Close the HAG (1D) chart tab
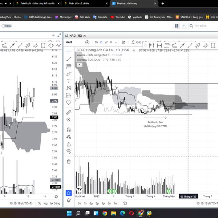 [84, 36]
